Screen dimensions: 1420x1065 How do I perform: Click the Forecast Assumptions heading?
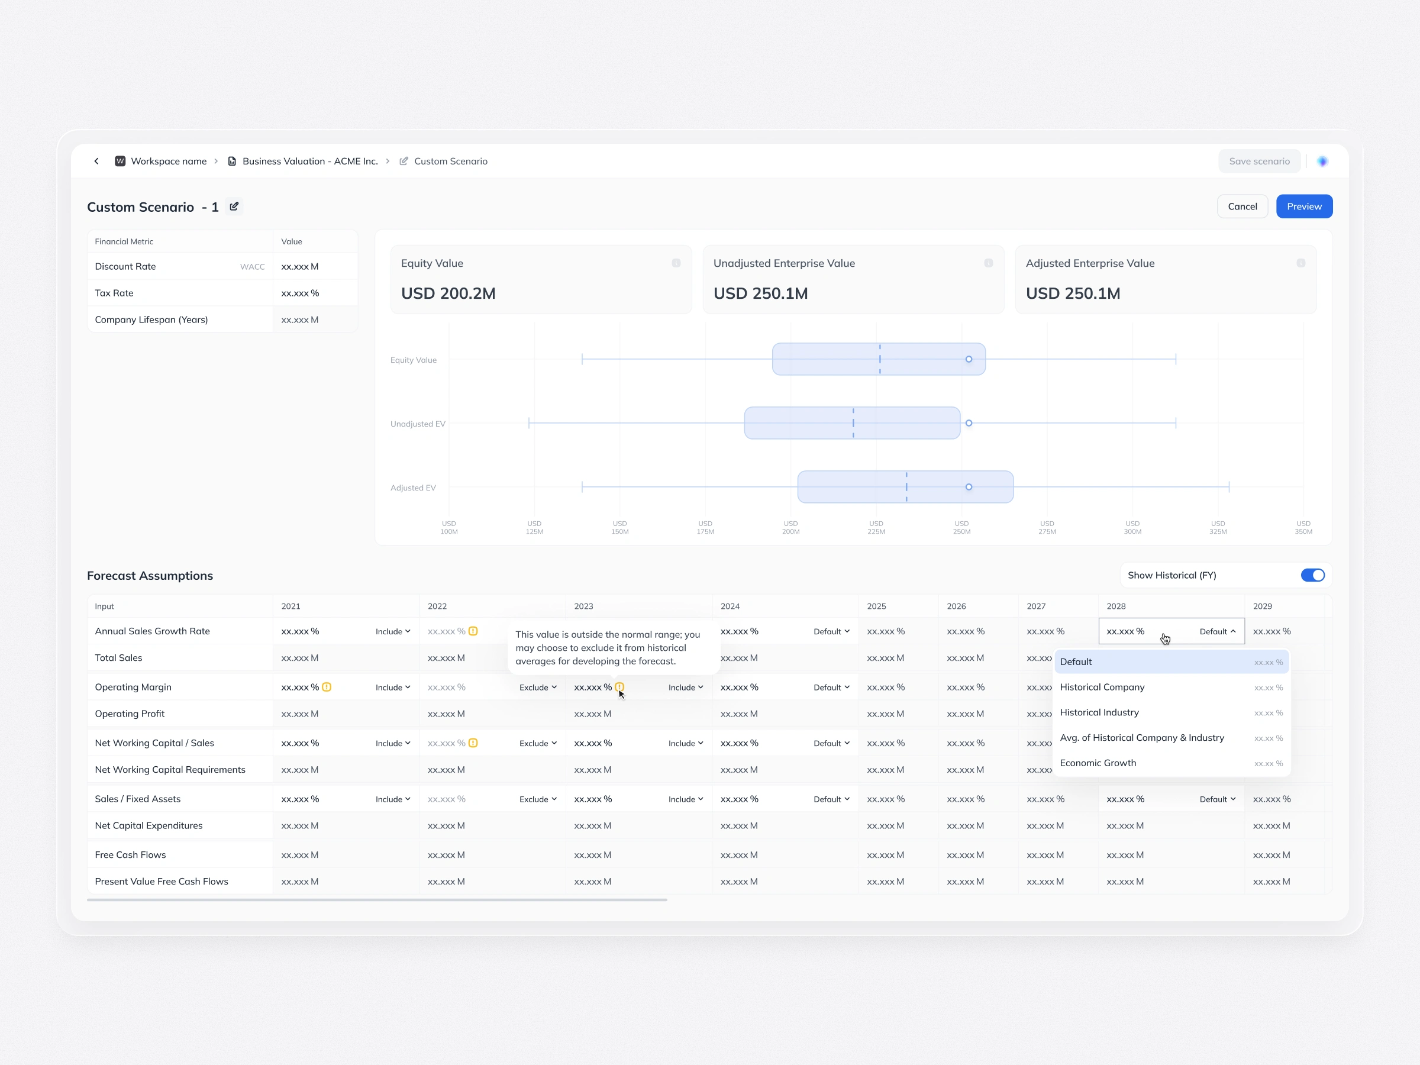150,576
